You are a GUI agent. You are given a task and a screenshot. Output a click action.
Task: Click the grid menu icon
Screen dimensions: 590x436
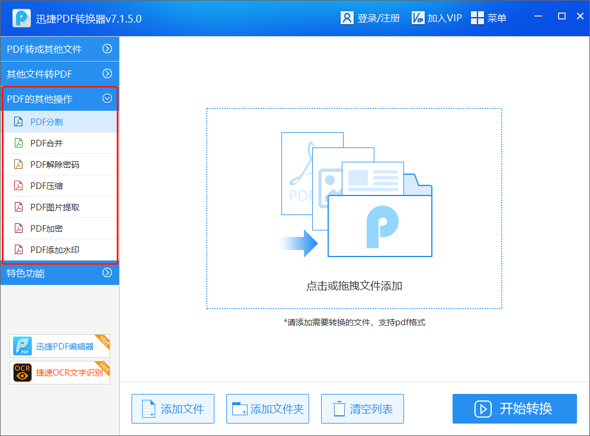tap(477, 18)
